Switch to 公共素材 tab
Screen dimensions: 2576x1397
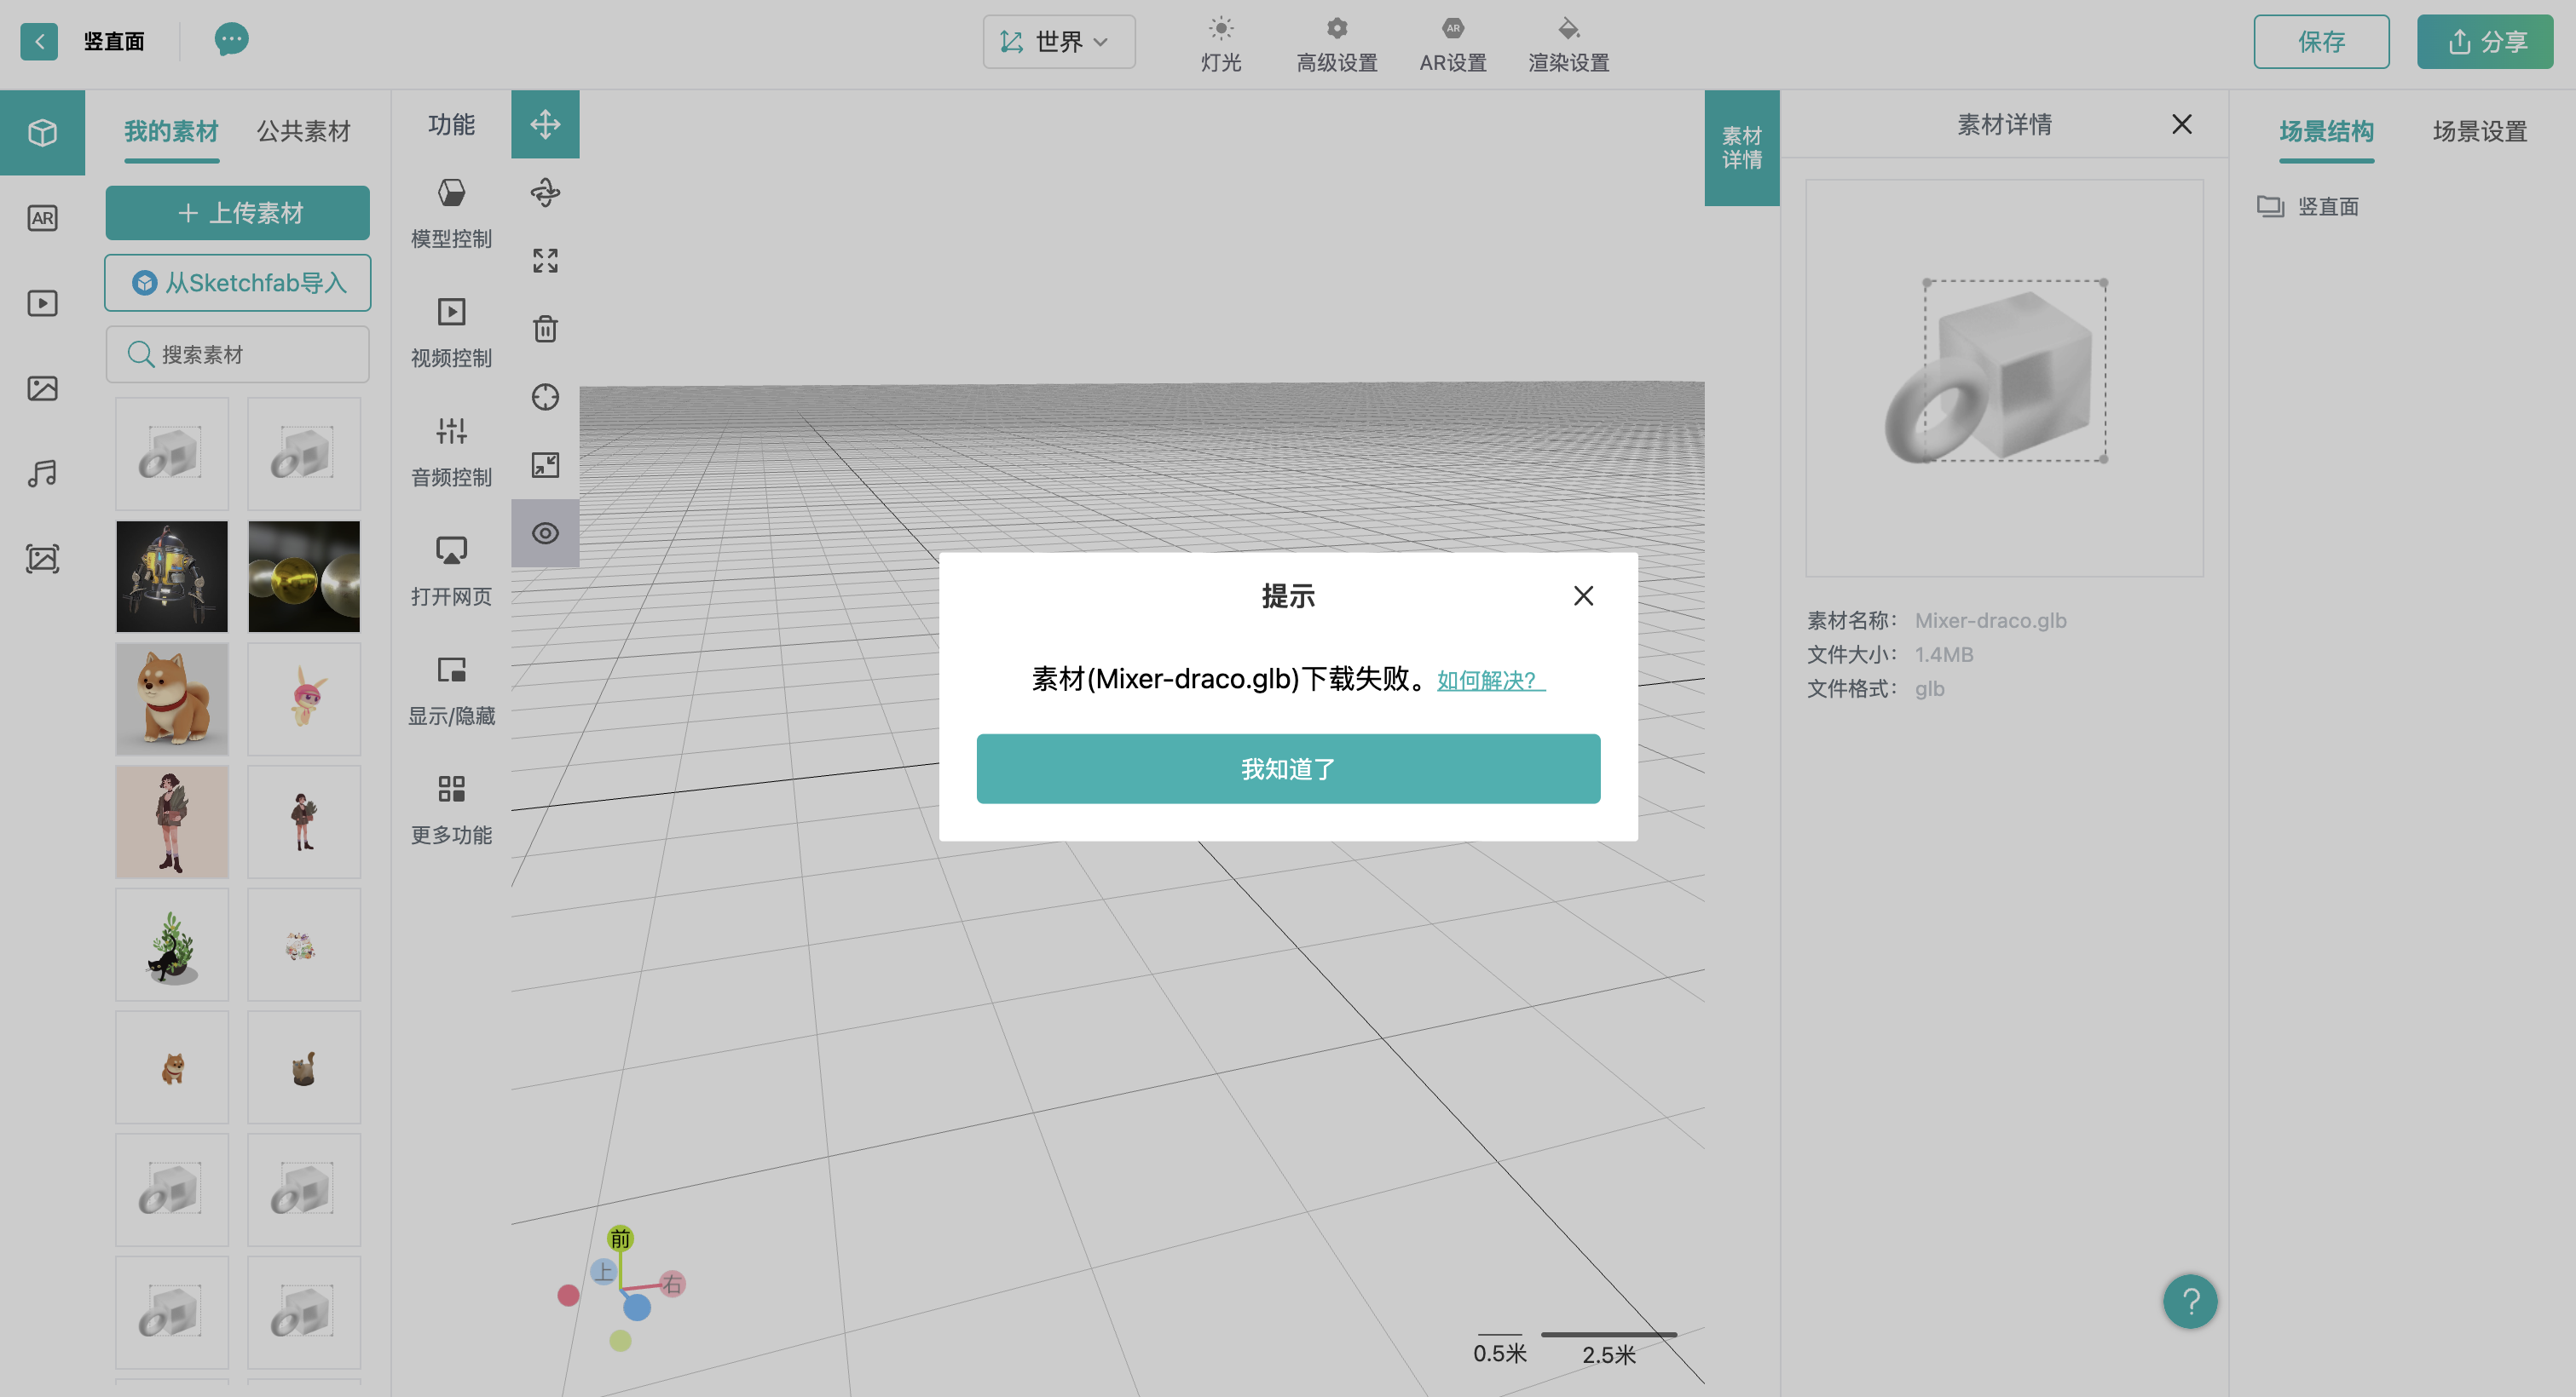(303, 131)
